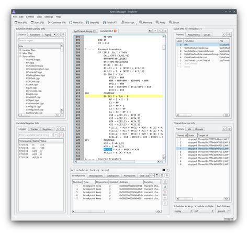Open the Interrupt dropdown arrow
The image size is (248, 234).
[x=137, y=24]
